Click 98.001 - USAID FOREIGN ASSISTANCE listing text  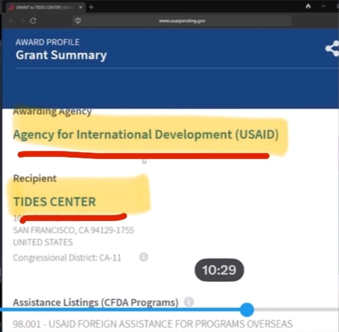pyautogui.click(x=152, y=324)
